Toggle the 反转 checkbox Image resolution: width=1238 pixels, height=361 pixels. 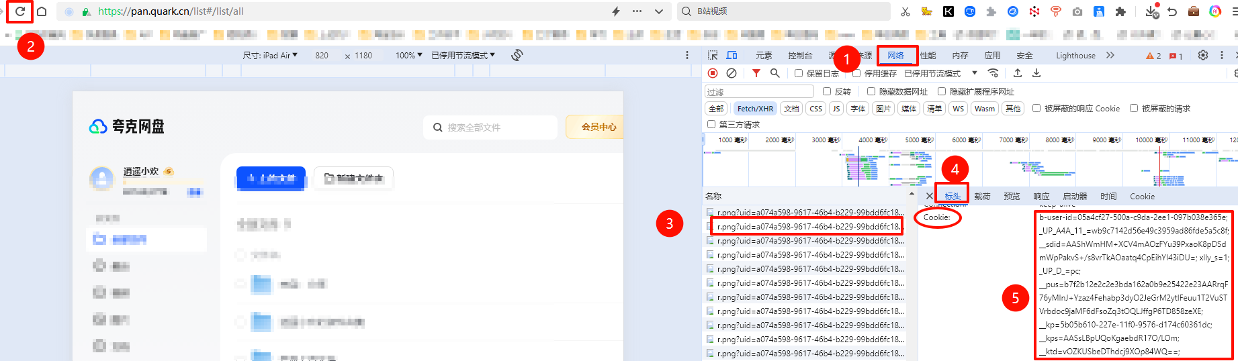point(827,91)
